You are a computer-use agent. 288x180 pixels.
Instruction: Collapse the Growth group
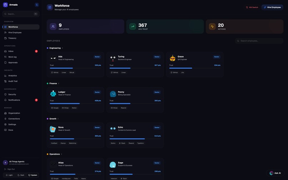tap(53, 119)
